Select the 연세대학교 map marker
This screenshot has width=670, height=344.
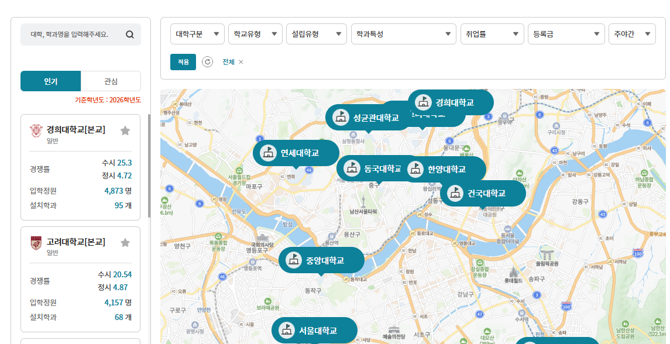296,153
